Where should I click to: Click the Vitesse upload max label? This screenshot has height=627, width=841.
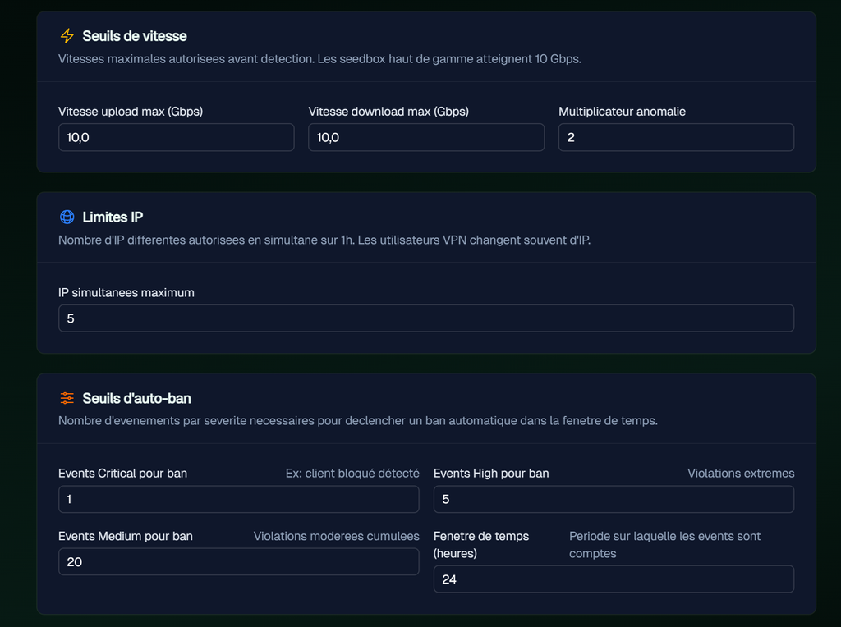pos(131,112)
